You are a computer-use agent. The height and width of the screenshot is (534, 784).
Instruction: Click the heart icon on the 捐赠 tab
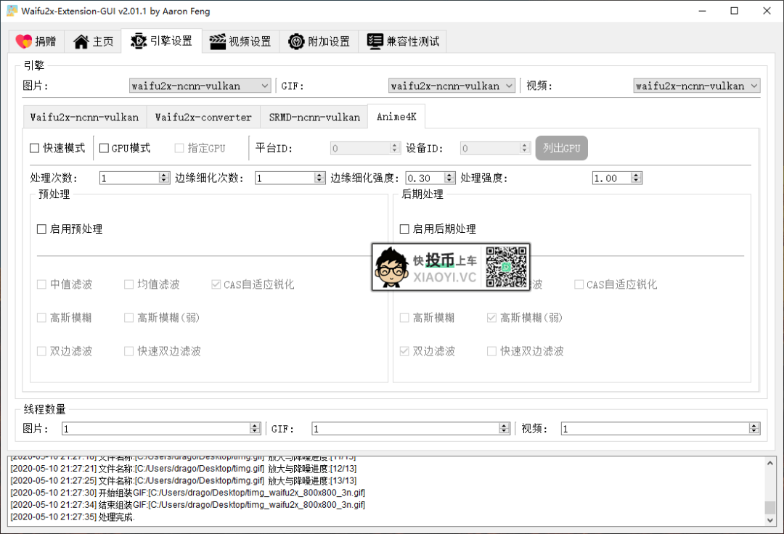pyautogui.click(x=23, y=41)
